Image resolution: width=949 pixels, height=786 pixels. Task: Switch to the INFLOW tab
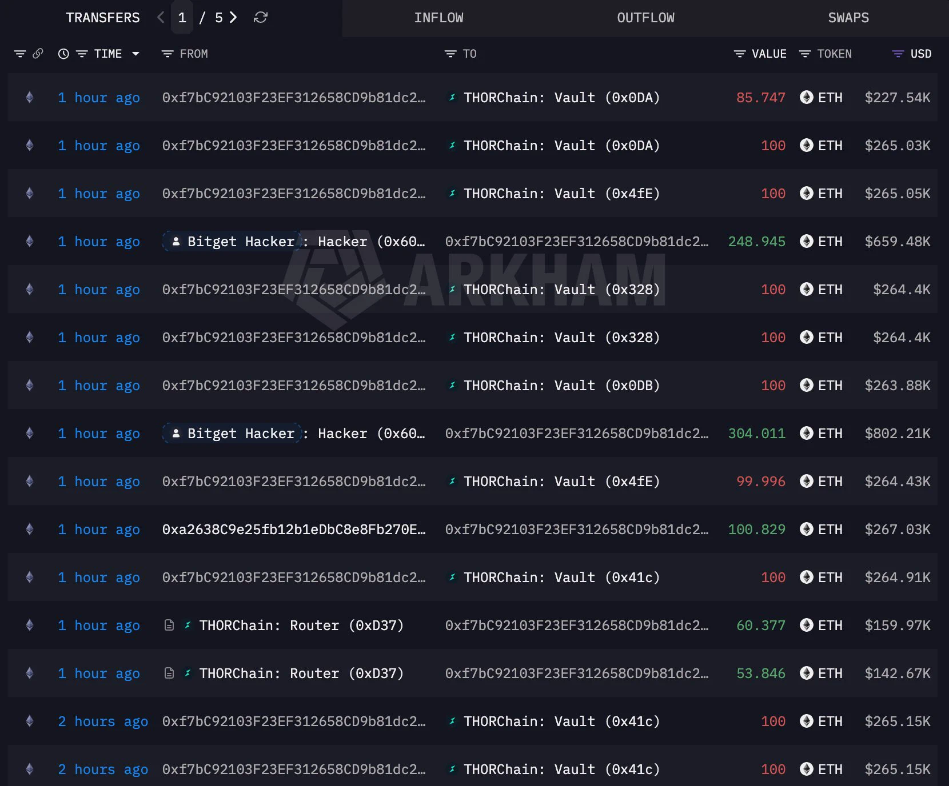click(439, 18)
